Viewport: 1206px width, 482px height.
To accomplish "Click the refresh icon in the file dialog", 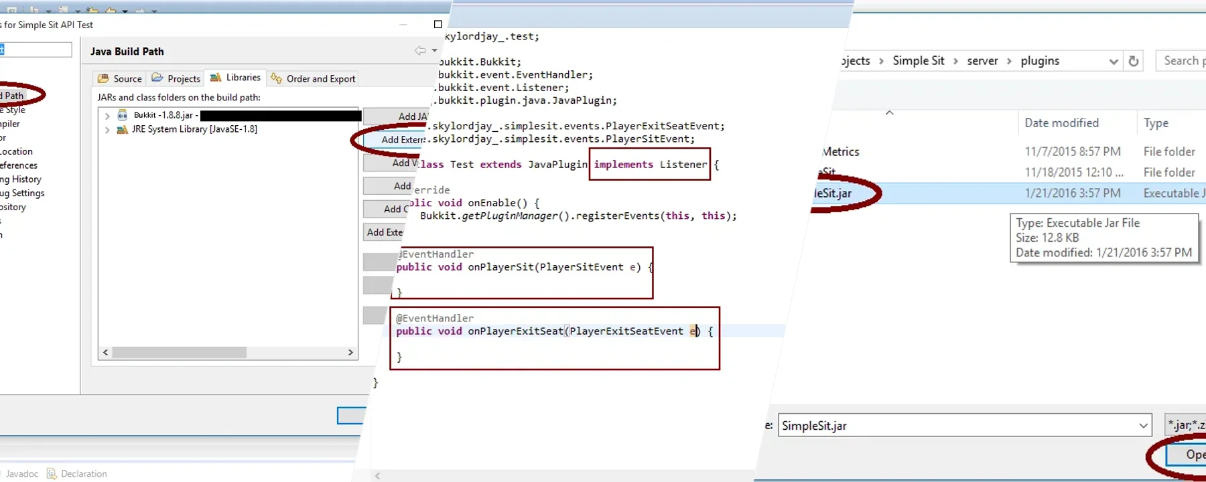I will (x=1134, y=61).
